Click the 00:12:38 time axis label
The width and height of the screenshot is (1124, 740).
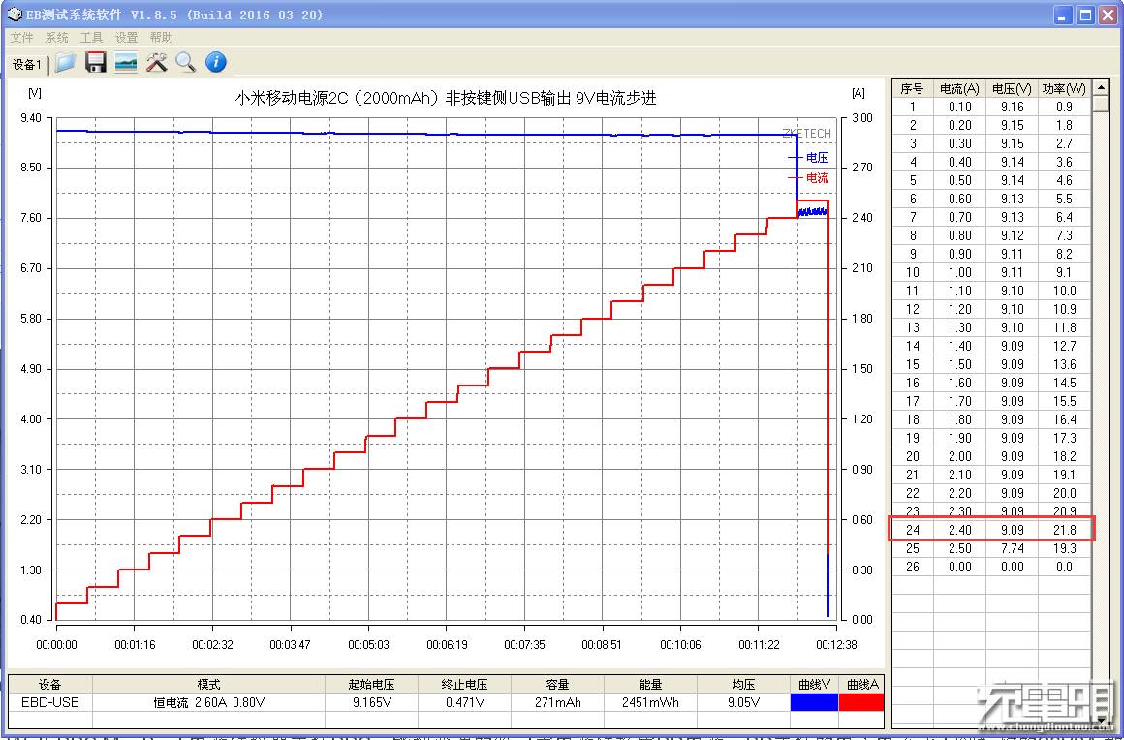837,645
